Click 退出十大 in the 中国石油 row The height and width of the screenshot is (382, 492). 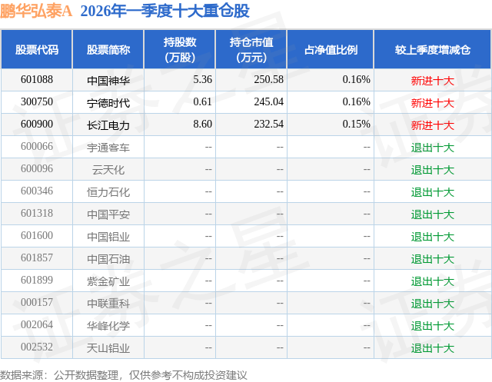click(433, 259)
